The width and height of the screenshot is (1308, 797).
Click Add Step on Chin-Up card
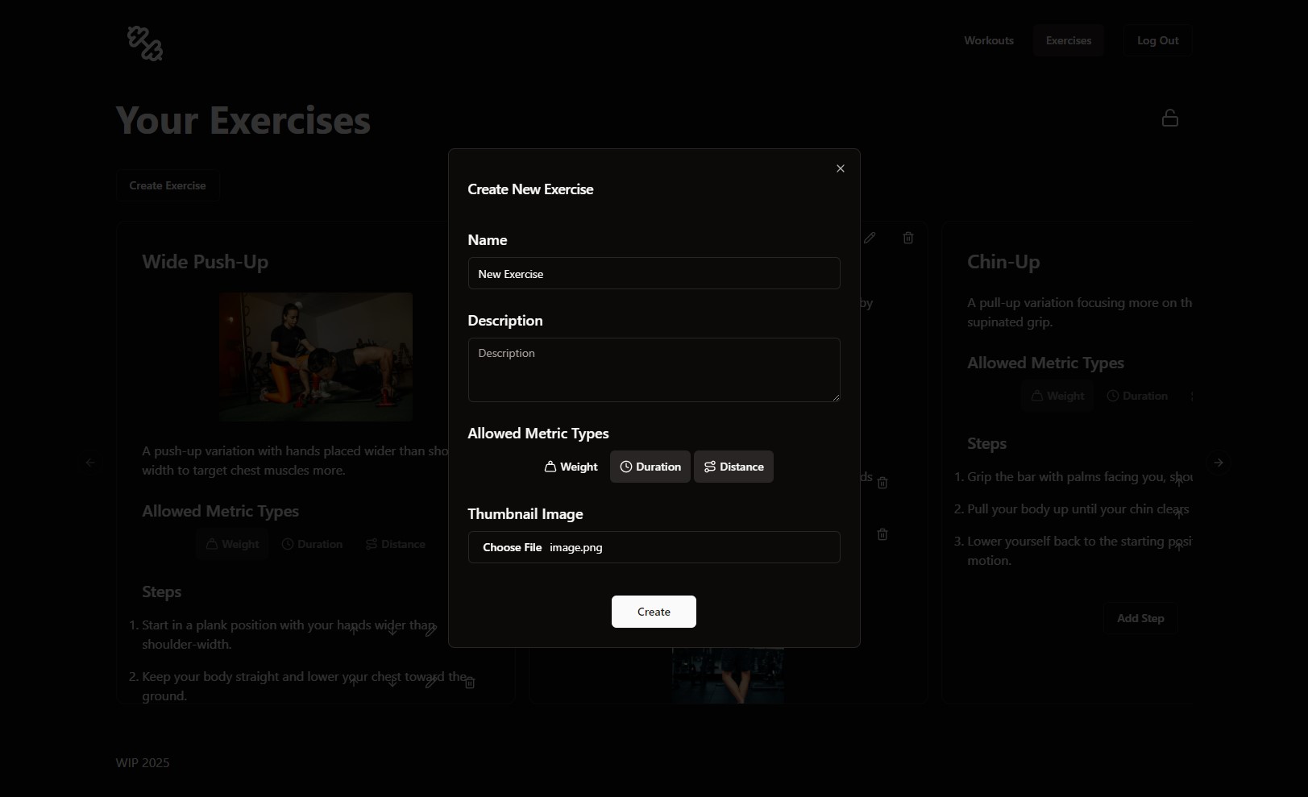click(1140, 618)
